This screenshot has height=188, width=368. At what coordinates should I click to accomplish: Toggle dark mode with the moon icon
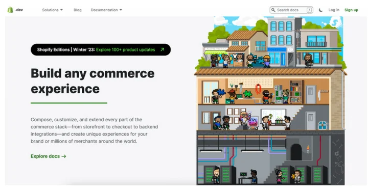click(320, 10)
